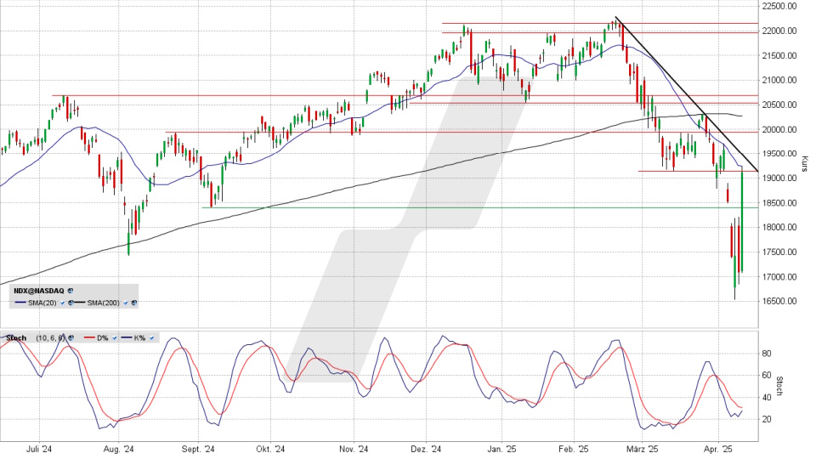The height and width of the screenshot is (459, 816).
Task: Click the 21000.00 price axis label
Action: click(x=779, y=80)
